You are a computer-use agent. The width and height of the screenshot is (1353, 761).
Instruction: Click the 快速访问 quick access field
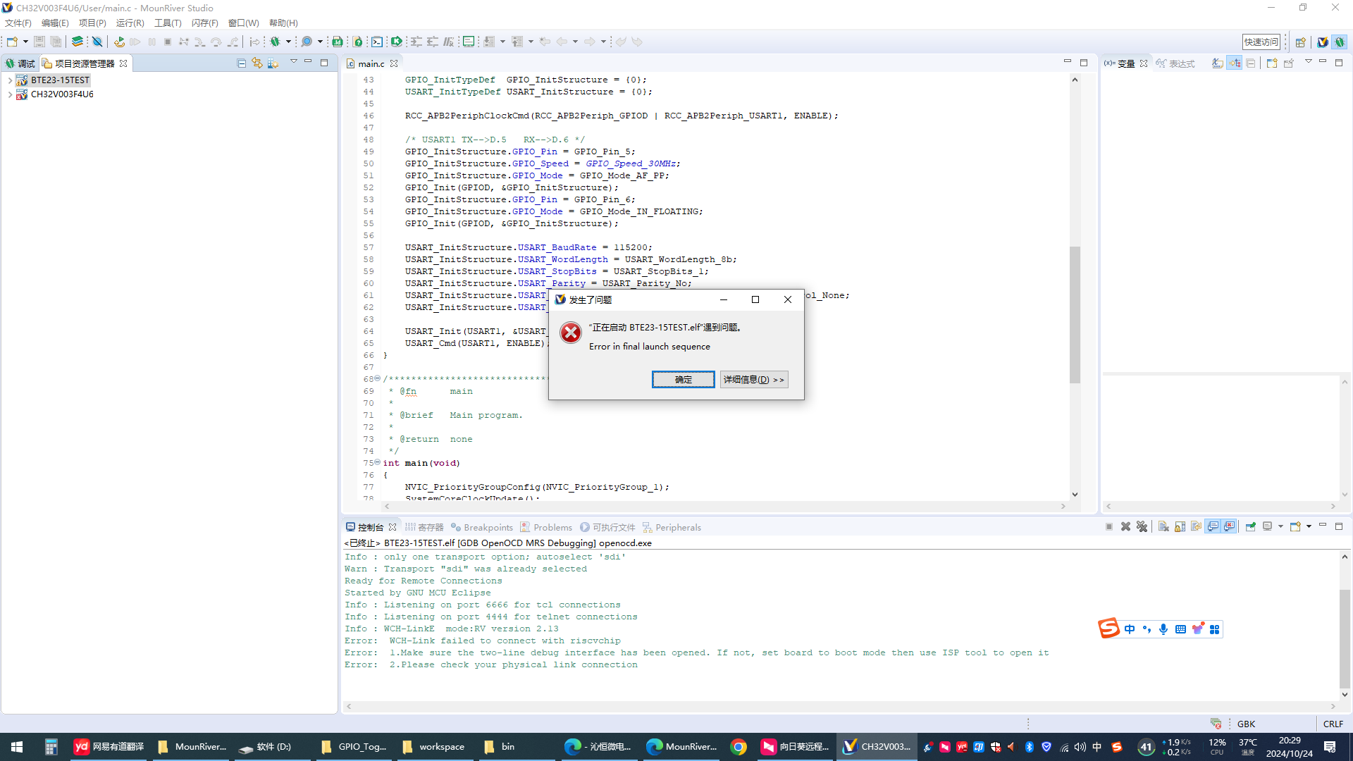tap(1261, 42)
